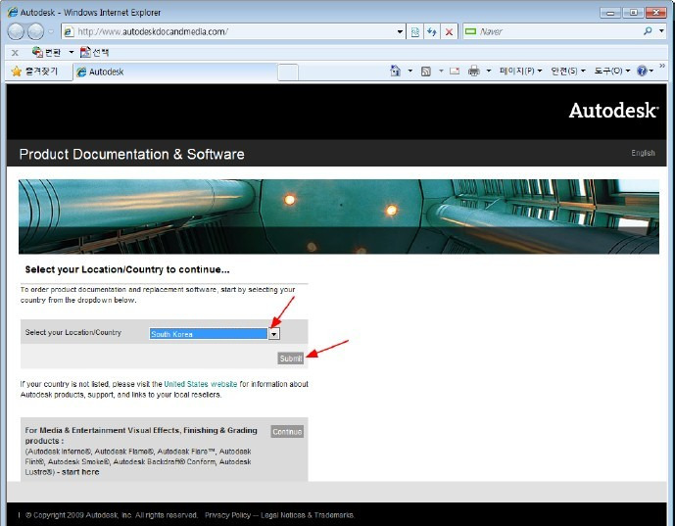The width and height of the screenshot is (675, 526).
Task: Expand the Print options dropdown arrow
Action: point(489,71)
